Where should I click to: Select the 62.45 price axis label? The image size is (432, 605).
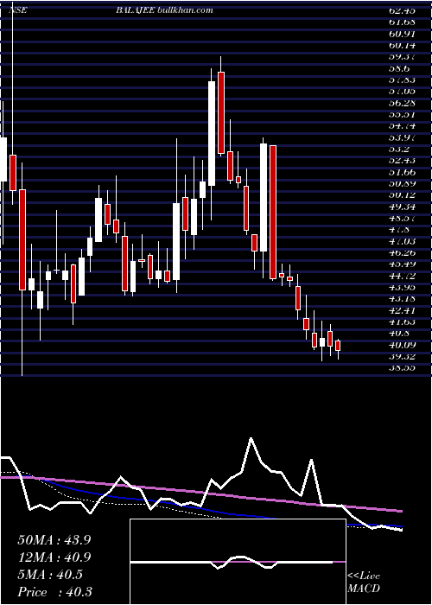tap(402, 10)
